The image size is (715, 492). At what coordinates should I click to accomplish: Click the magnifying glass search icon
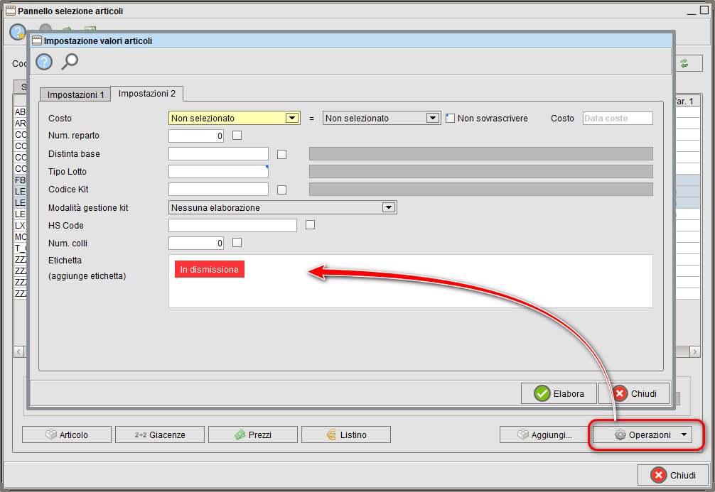[x=70, y=62]
